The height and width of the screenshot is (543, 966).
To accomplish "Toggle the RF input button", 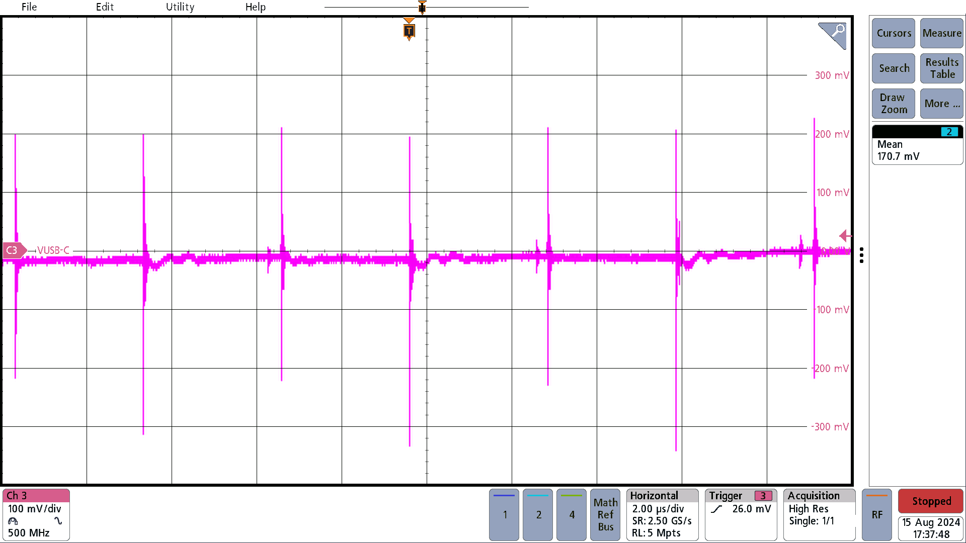I will tap(877, 515).
